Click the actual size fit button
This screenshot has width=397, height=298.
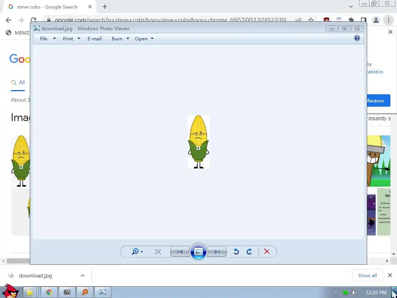point(158,251)
